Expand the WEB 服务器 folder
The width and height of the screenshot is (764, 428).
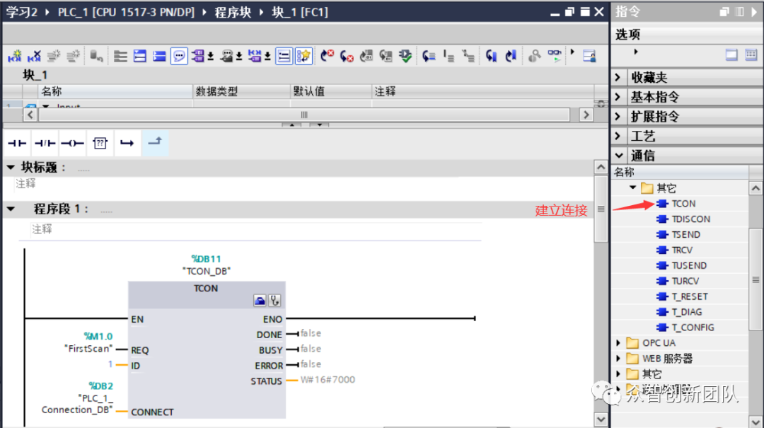coord(618,358)
